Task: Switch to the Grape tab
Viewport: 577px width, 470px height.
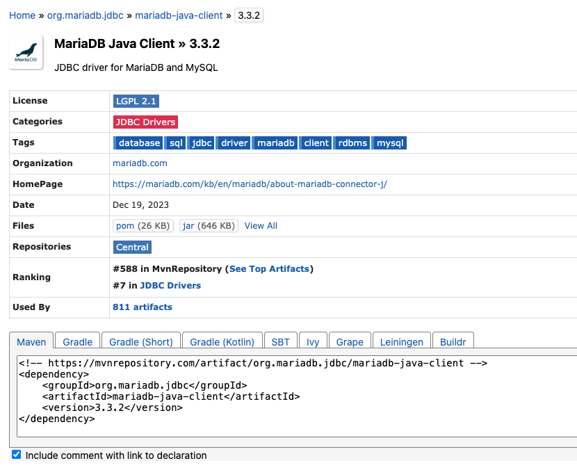Action: (x=350, y=342)
